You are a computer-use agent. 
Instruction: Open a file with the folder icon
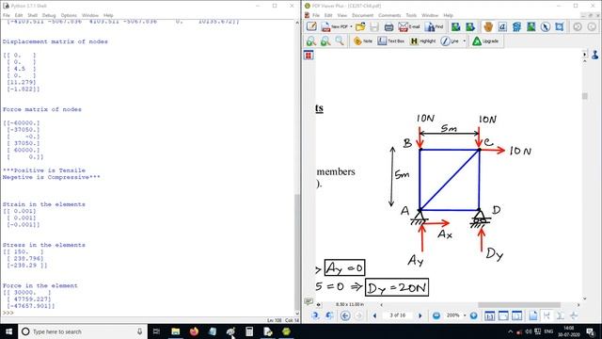pyautogui.click(x=360, y=26)
